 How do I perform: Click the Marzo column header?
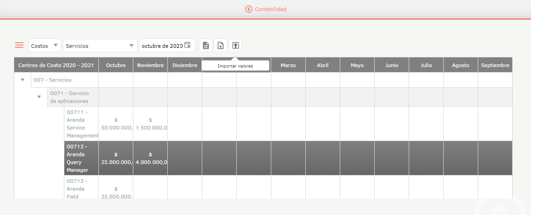(x=288, y=65)
